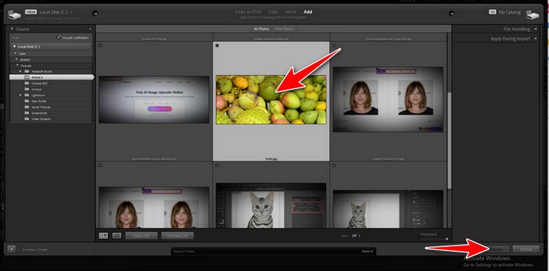This screenshot has height=271, width=549.
Task: Click the Saved Pictures folder icon
Action: [x=27, y=107]
